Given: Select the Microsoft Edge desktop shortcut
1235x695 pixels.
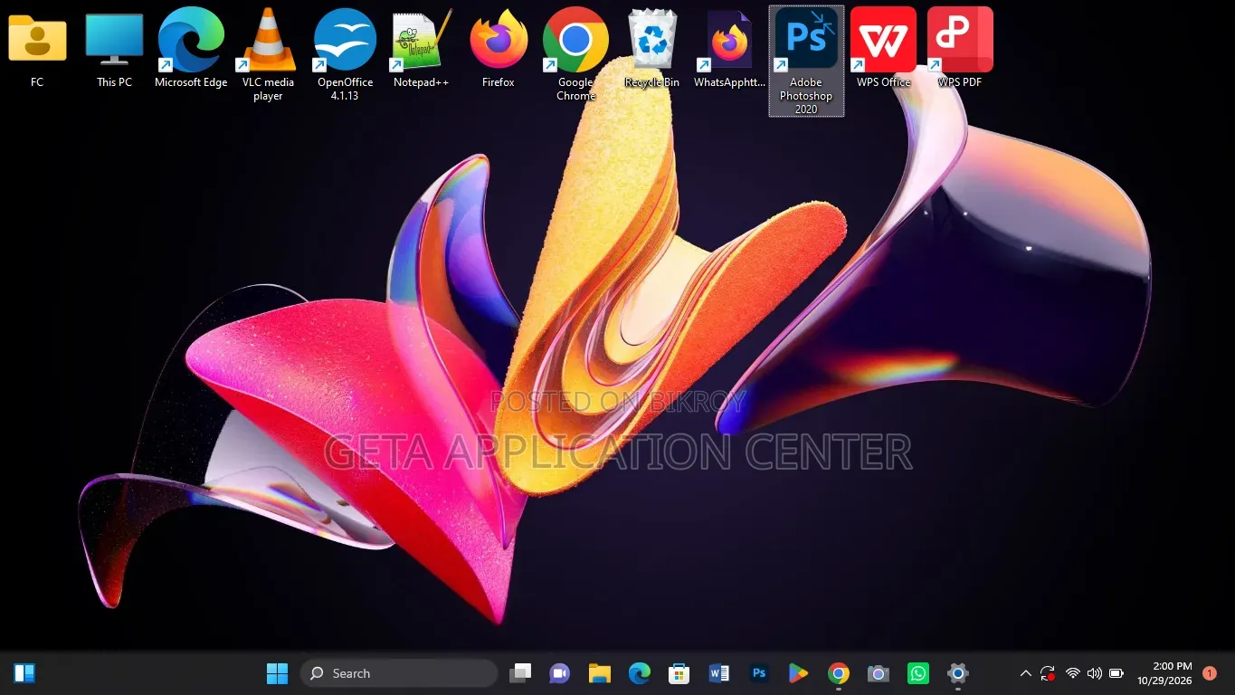Looking at the screenshot, I should click(191, 47).
